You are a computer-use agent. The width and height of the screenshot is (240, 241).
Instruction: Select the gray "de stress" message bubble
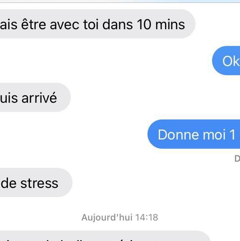pos(36,183)
